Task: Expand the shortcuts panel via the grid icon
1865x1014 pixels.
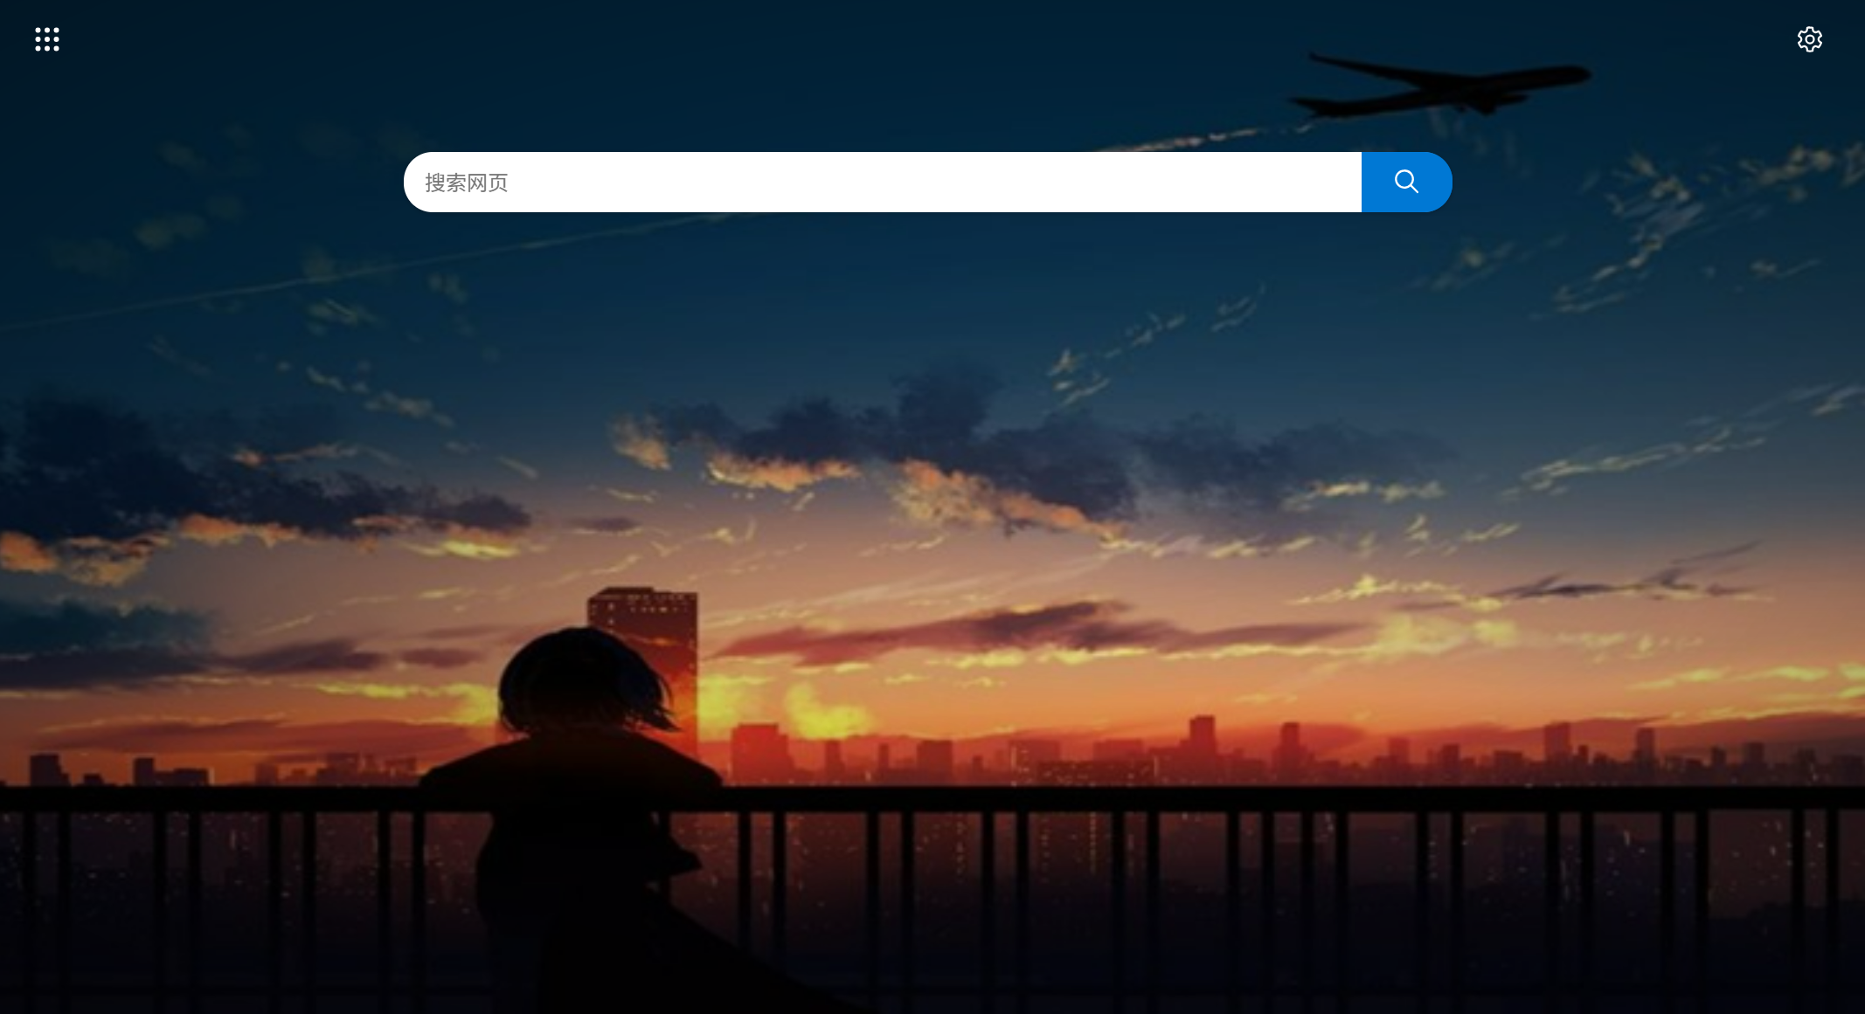Action: tap(47, 39)
